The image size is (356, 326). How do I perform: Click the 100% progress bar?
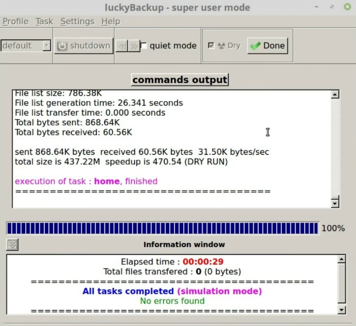[163, 228]
